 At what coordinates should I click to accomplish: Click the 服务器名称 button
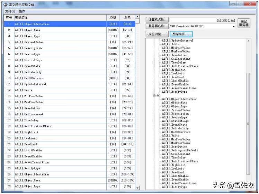coord(157,26)
